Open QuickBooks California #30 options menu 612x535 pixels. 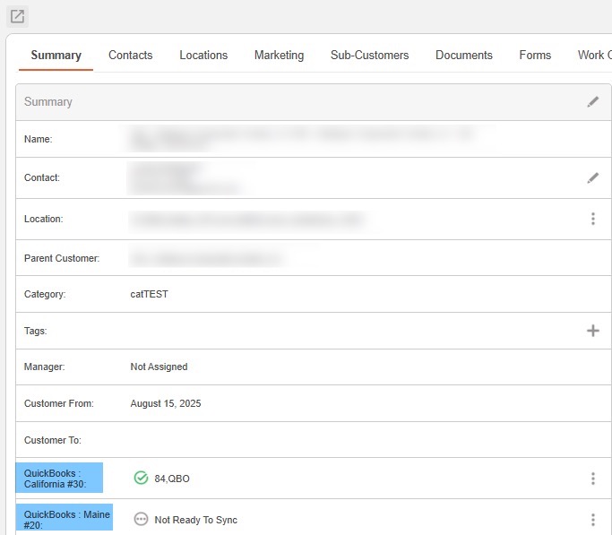[x=592, y=479]
